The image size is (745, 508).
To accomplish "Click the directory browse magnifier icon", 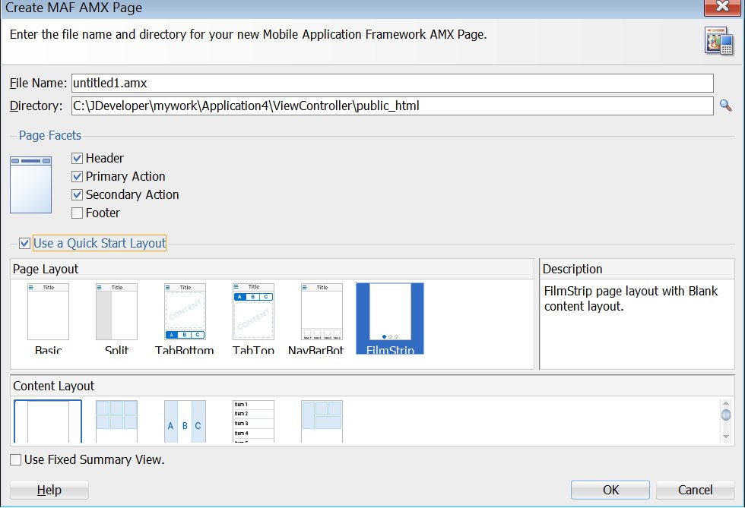I will coord(725,106).
